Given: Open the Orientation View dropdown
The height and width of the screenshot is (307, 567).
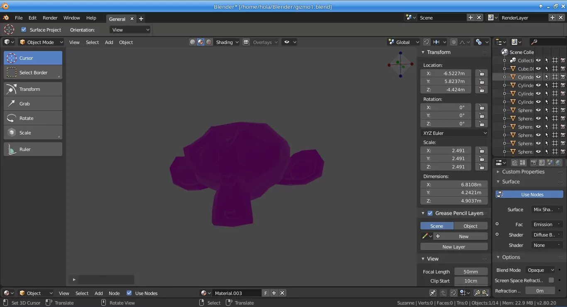Looking at the screenshot, I should 130,29.
